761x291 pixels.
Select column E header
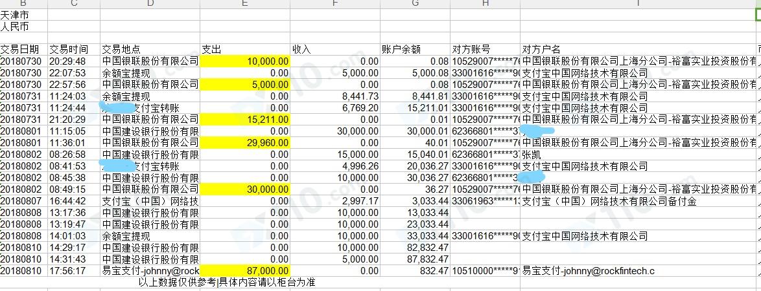tap(245, 4)
